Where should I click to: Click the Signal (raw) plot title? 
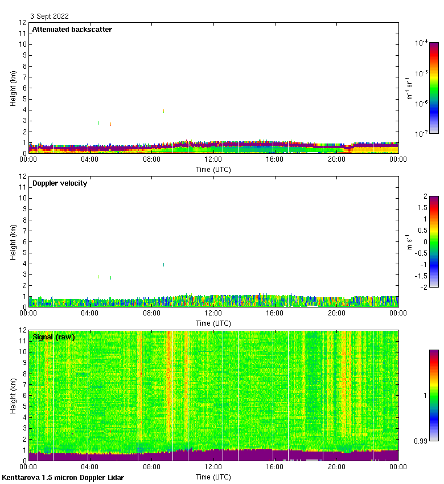point(54,337)
